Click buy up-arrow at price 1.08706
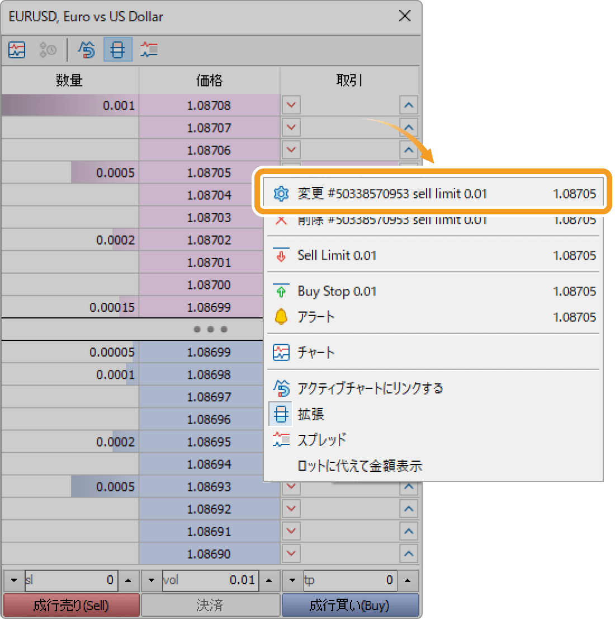This screenshot has width=615, height=619. tap(409, 150)
